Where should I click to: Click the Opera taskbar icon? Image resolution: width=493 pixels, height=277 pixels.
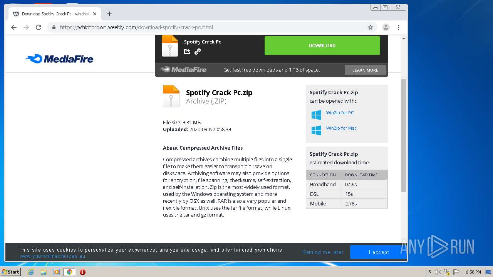pos(82,272)
